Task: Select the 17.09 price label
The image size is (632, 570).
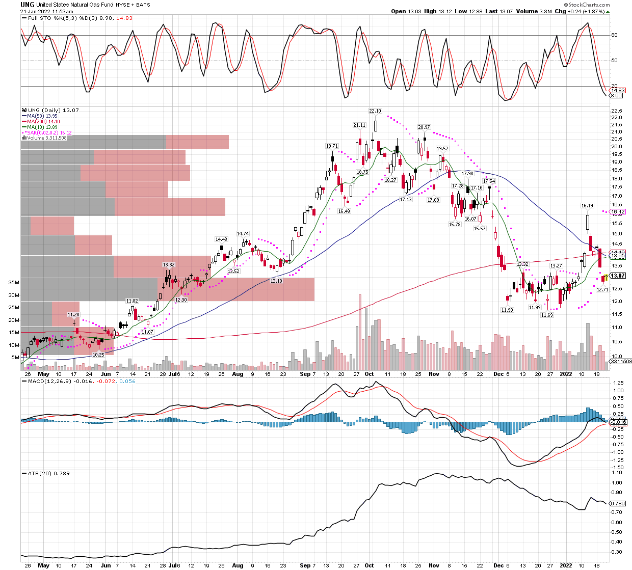Action: pos(433,200)
